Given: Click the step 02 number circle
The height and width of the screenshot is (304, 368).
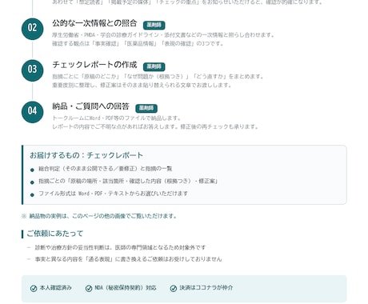Looking at the screenshot, I should (x=32, y=29).
